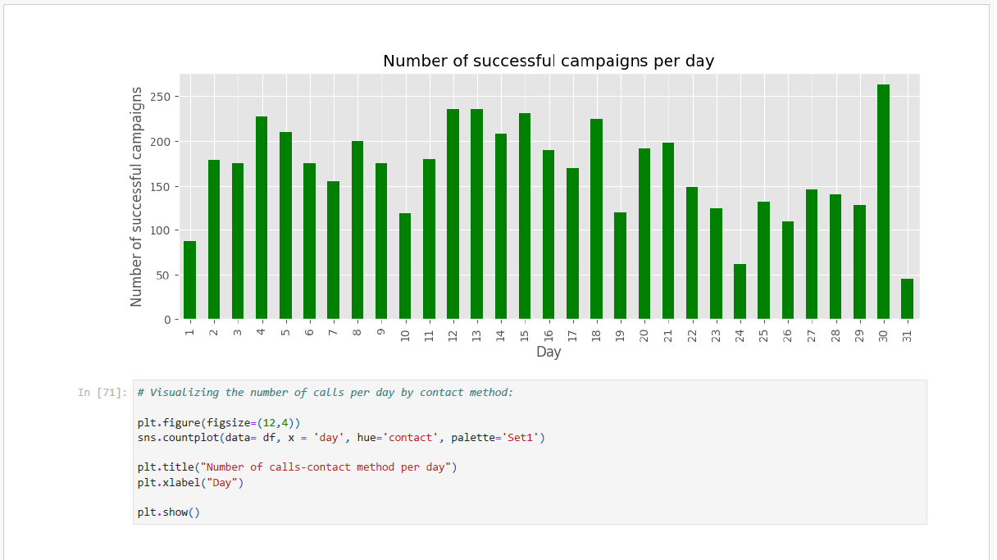Screen dimensions: 997x560
Task: Click the In [71] cell prompt
Action: pos(102,393)
